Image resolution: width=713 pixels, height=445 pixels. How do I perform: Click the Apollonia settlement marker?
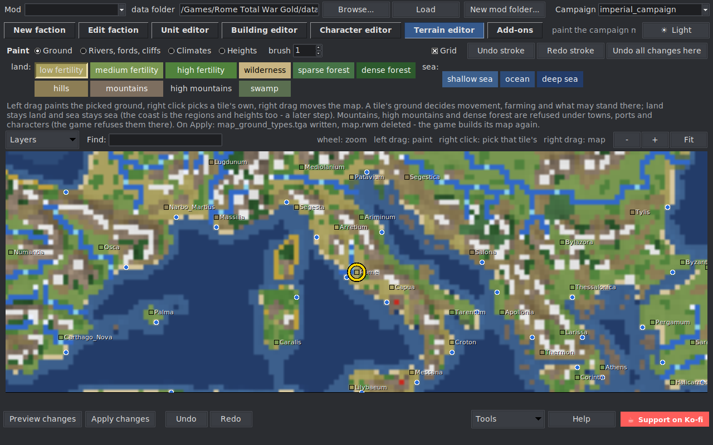pyautogui.click(x=502, y=312)
